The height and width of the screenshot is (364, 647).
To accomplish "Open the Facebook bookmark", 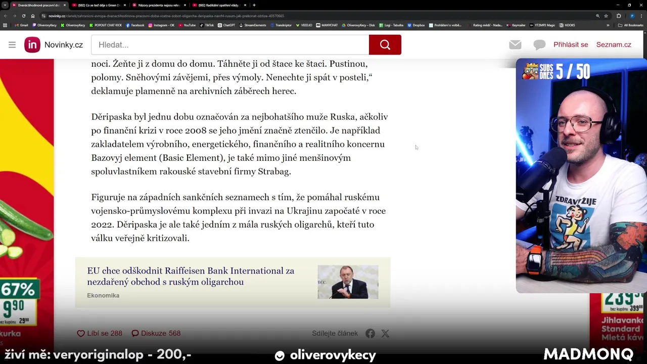I will 135,25.
